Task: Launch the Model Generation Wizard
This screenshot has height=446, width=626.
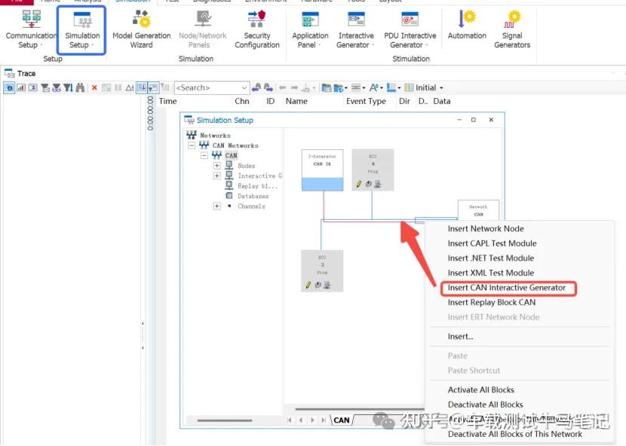Action: [x=141, y=30]
